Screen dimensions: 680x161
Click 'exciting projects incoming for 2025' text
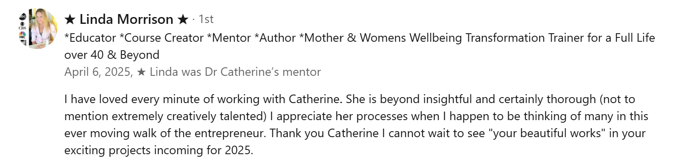point(158,150)
